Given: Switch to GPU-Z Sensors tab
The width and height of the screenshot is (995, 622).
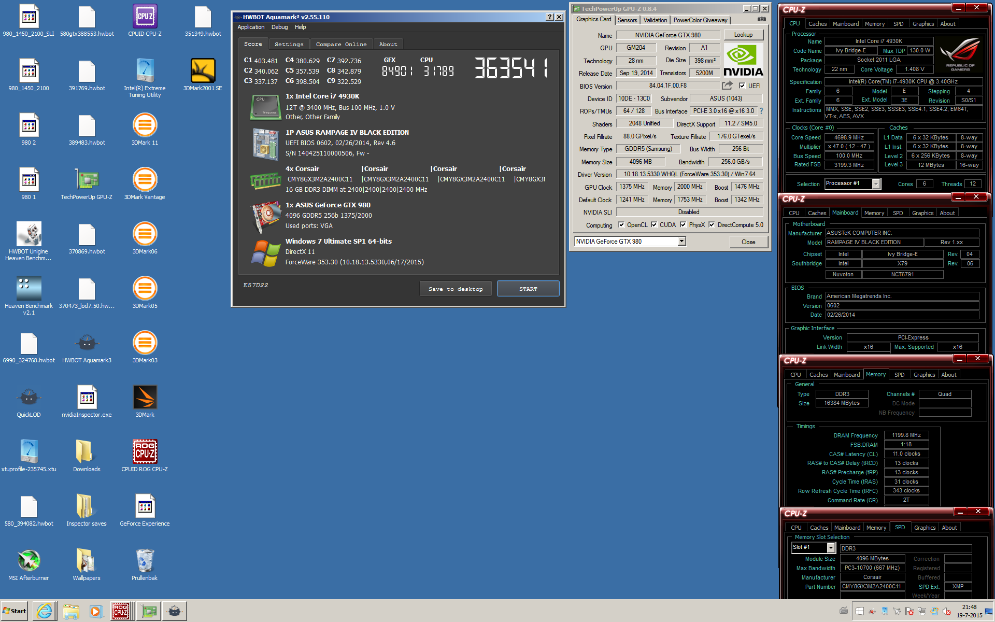Looking at the screenshot, I should point(627,20).
